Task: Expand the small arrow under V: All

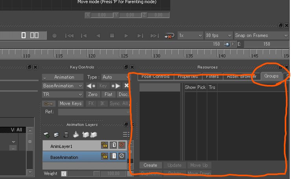Action: (x=13, y=142)
